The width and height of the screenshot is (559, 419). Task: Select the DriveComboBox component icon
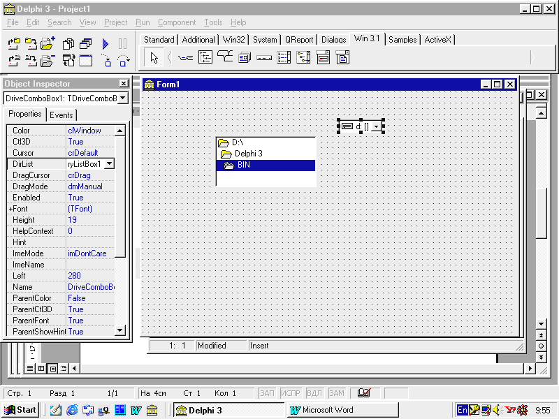[323, 57]
